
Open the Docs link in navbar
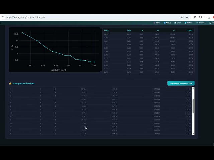(178, 23)
